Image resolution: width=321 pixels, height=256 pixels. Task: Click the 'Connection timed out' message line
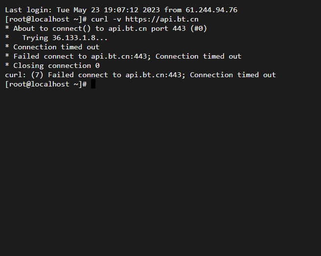52,47
